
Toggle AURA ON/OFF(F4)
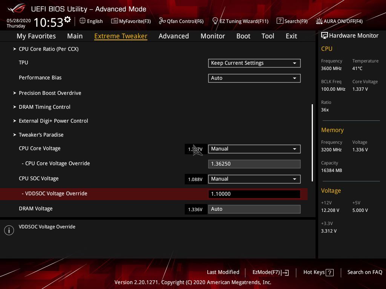tap(343, 21)
